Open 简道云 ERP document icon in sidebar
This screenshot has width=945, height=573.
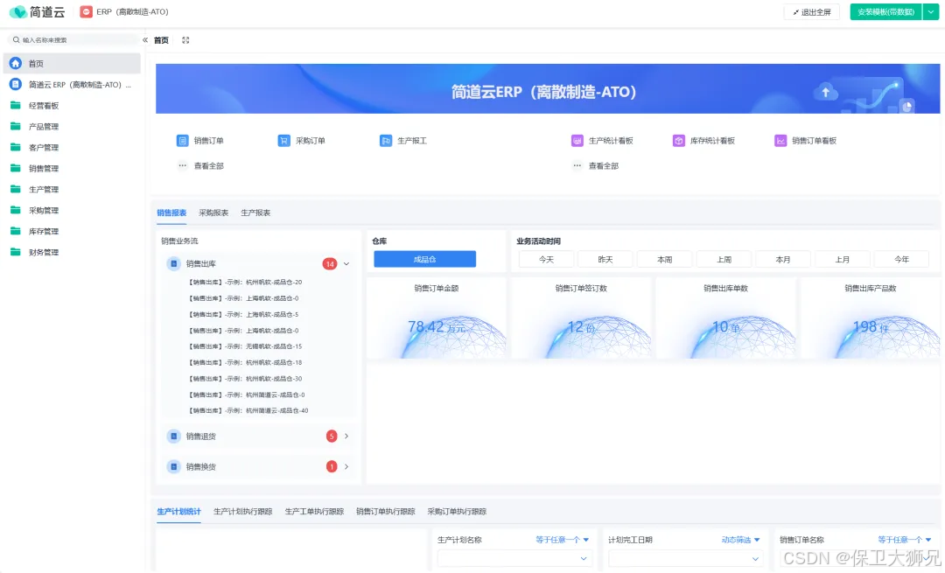click(16, 84)
